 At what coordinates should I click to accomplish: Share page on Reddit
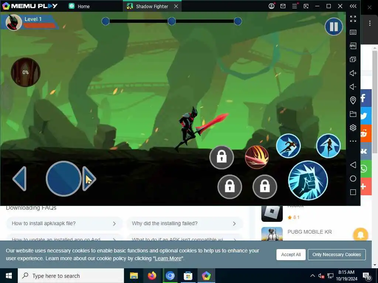point(366,133)
